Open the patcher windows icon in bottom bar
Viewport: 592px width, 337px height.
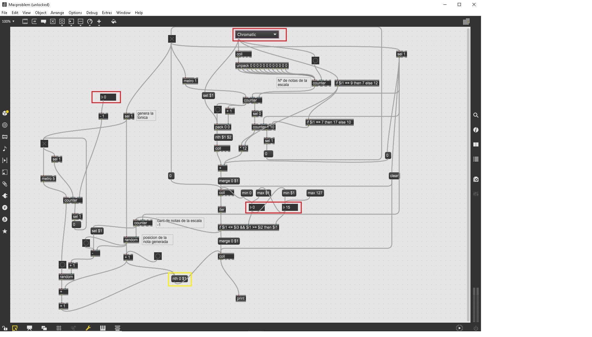tap(44, 328)
